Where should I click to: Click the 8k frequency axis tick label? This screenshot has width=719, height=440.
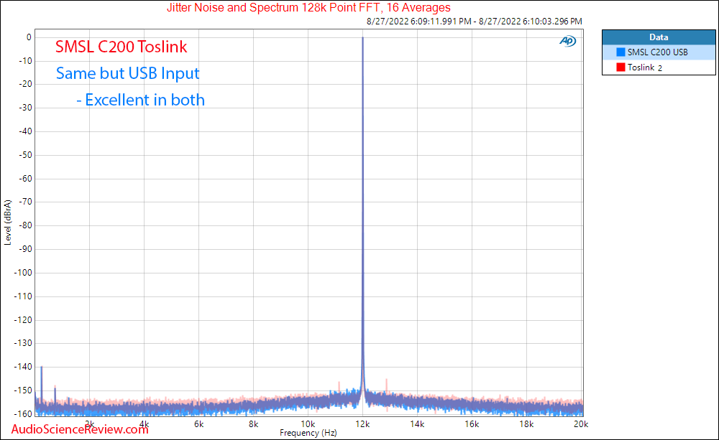253,424
